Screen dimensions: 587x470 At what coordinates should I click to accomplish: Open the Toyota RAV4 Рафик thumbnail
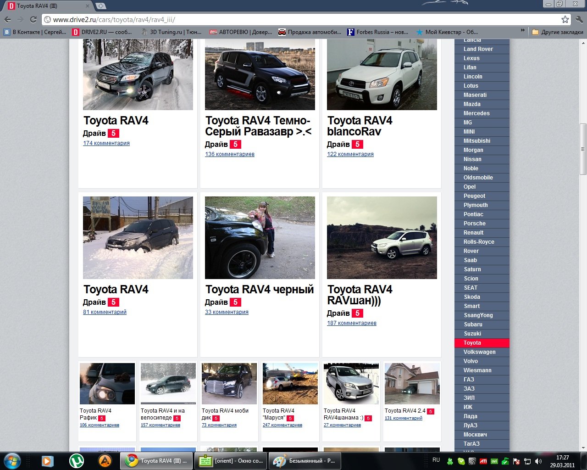point(107,384)
